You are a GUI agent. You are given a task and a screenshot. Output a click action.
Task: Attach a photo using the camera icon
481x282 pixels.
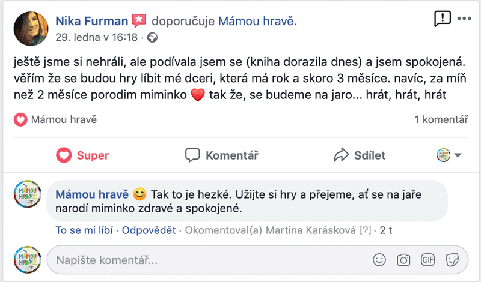(403, 260)
